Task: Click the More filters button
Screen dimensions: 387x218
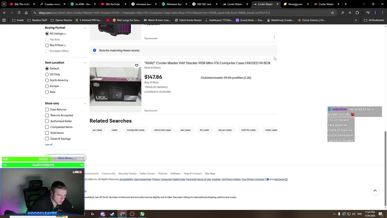Action: (x=66, y=158)
